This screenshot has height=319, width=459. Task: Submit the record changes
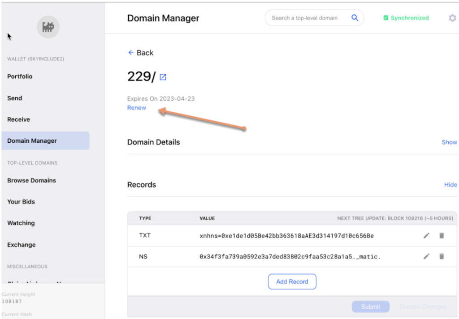pyautogui.click(x=371, y=306)
